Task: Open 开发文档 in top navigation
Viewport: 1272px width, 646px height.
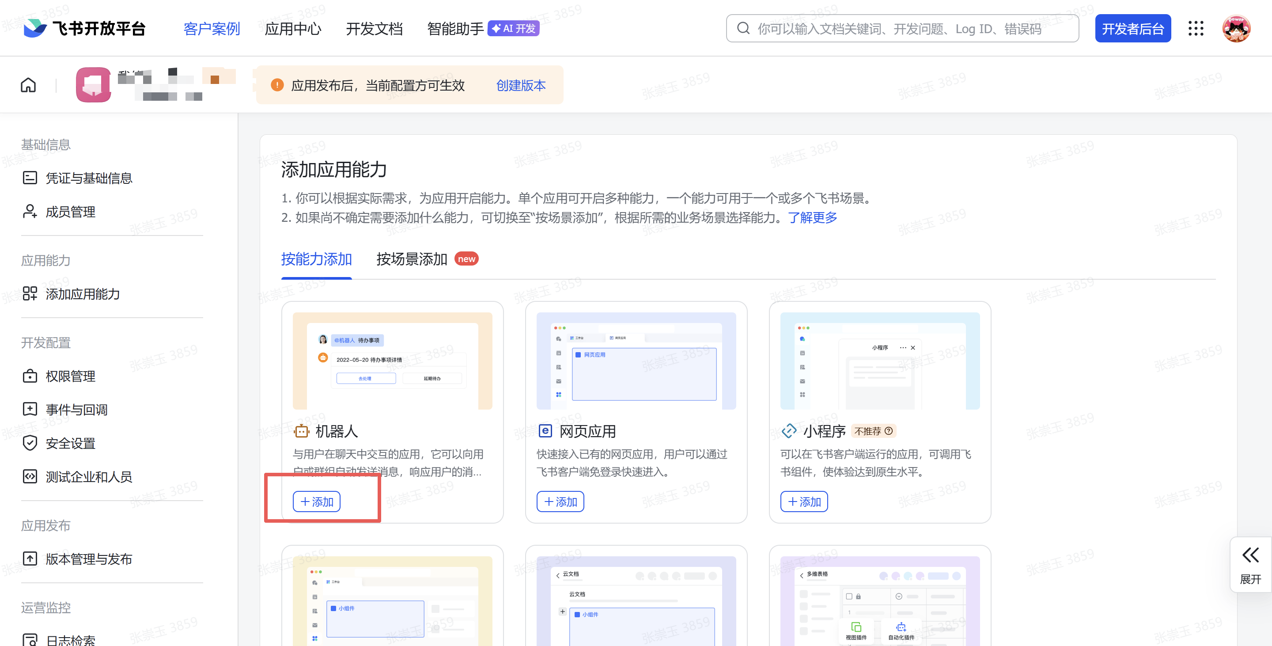Action: (x=374, y=29)
